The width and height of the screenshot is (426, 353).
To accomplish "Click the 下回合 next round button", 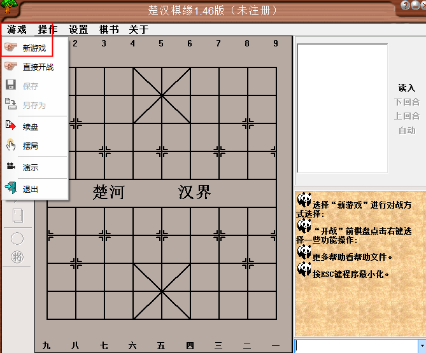I will [x=407, y=102].
